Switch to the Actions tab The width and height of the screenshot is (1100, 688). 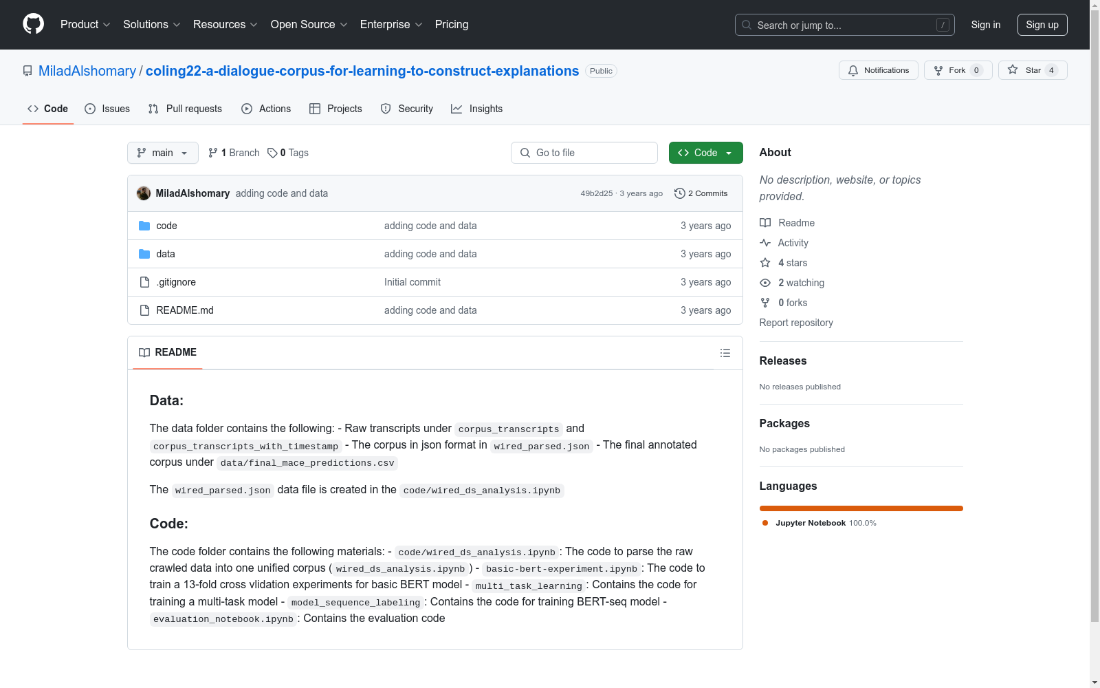tap(266, 109)
